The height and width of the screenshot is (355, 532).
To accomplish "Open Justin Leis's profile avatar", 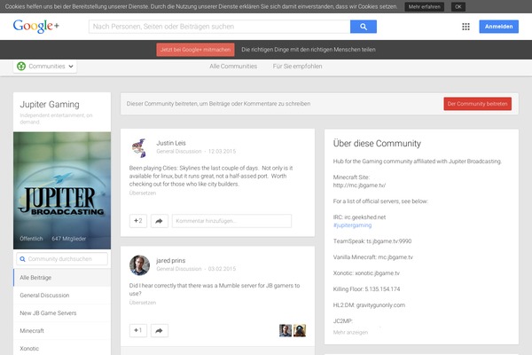I will coord(139,148).
